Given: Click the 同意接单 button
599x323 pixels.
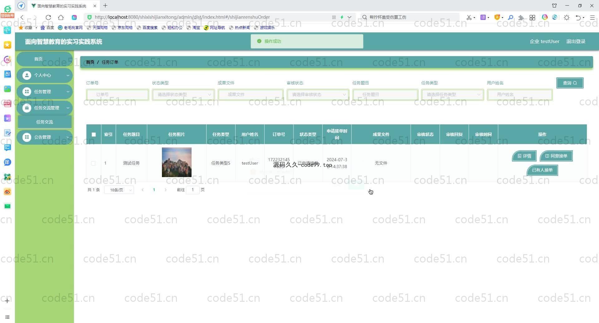Looking at the screenshot, I should coord(556,156).
